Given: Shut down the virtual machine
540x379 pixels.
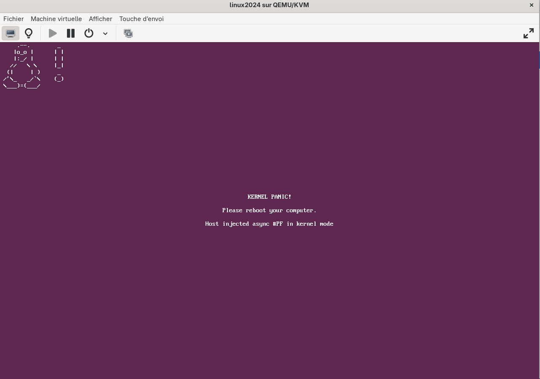Looking at the screenshot, I should click(x=88, y=33).
